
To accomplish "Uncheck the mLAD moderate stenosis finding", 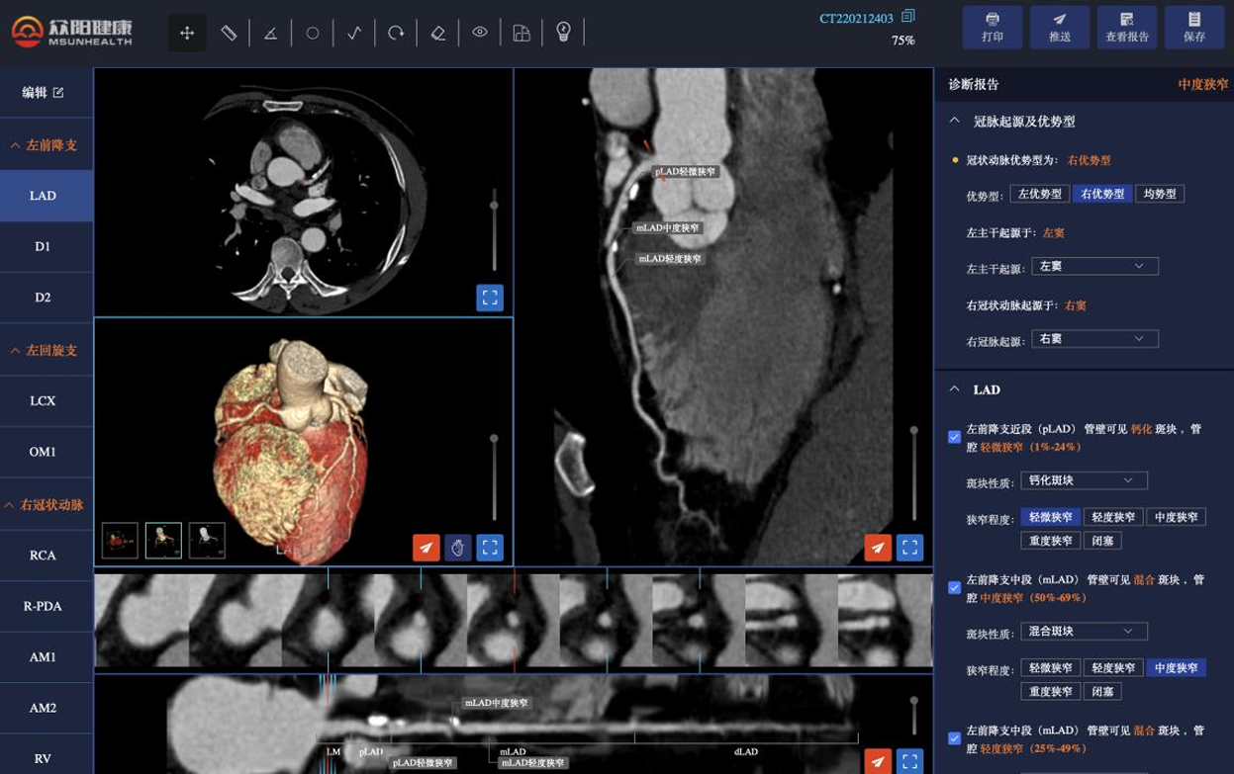I will pyautogui.click(x=954, y=587).
